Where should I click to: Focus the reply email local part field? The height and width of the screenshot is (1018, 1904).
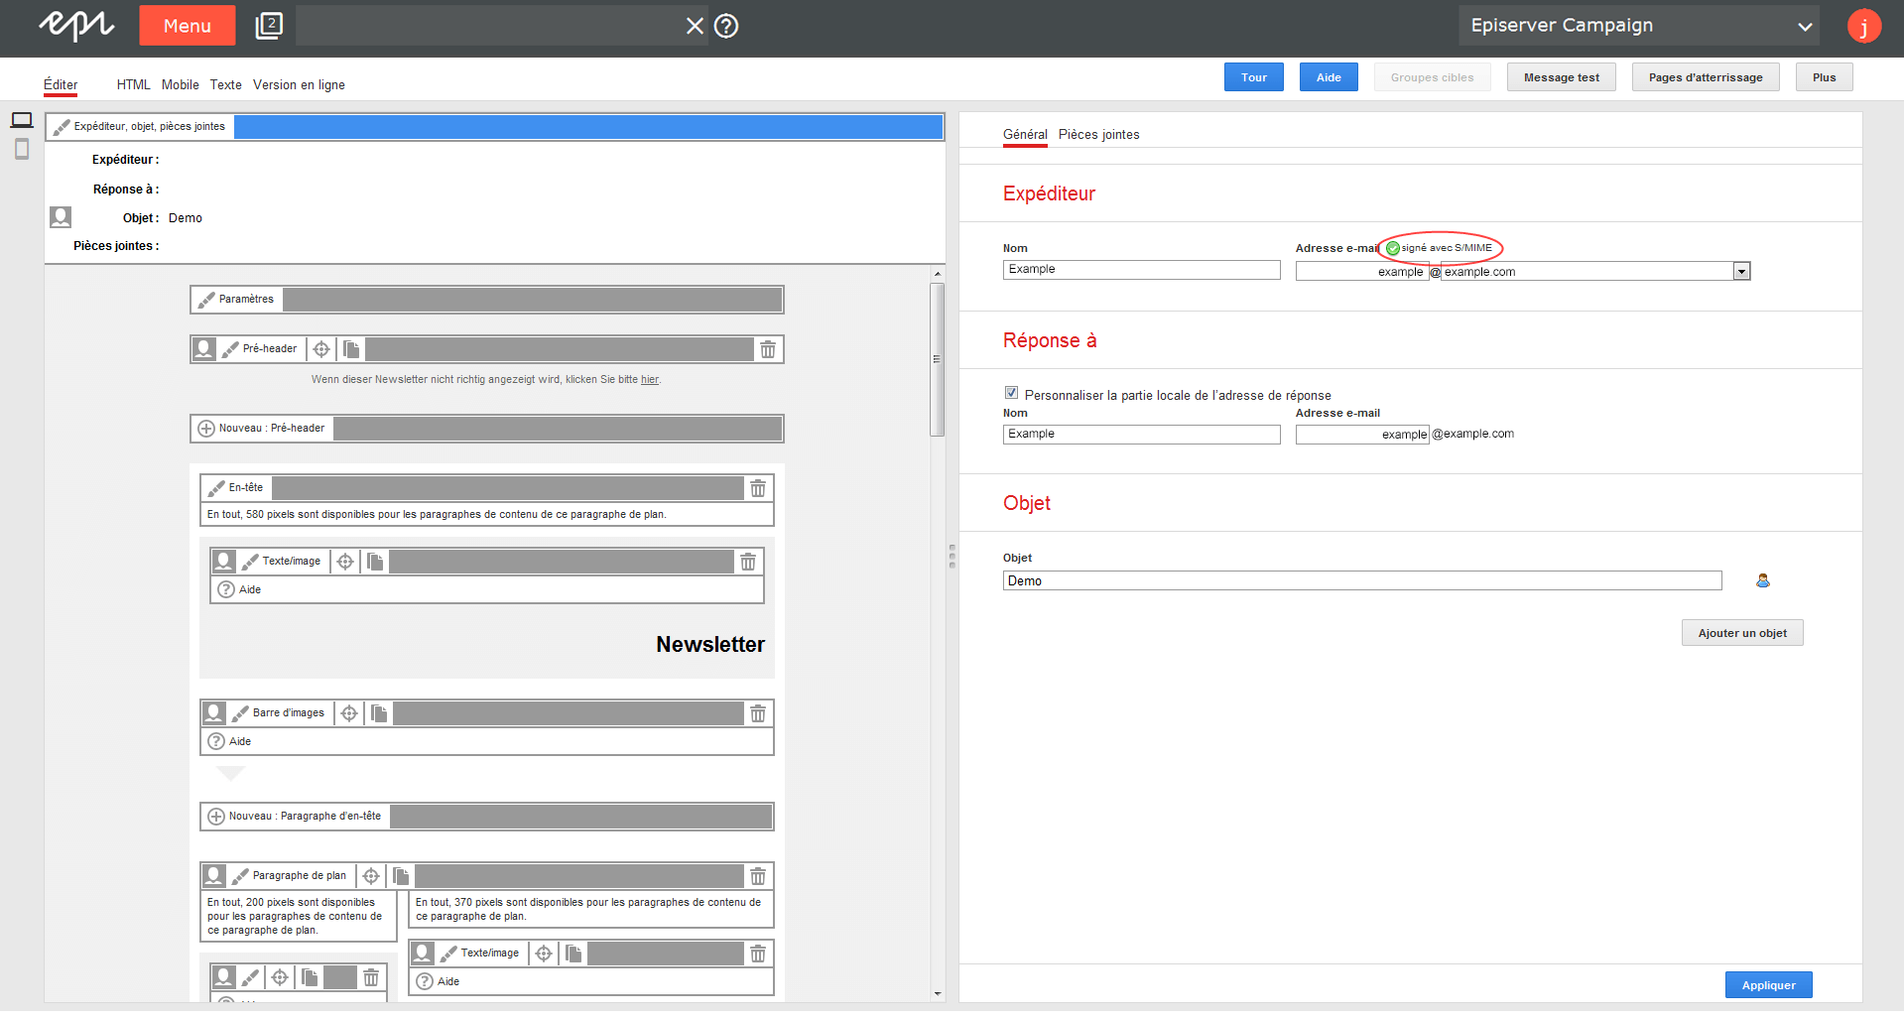pos(1361,435)
